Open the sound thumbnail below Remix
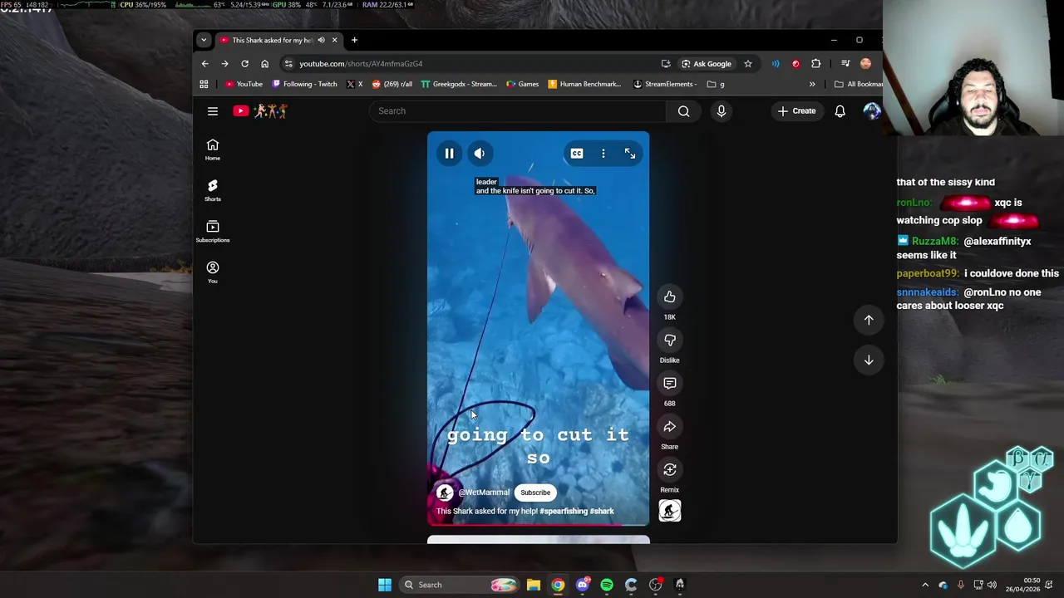Viewport: 1064px width, 598px height. pos(669,511)
